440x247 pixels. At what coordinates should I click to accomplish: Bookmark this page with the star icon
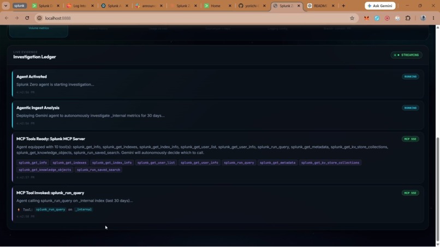pyautogui.click(x=352, y=18)
